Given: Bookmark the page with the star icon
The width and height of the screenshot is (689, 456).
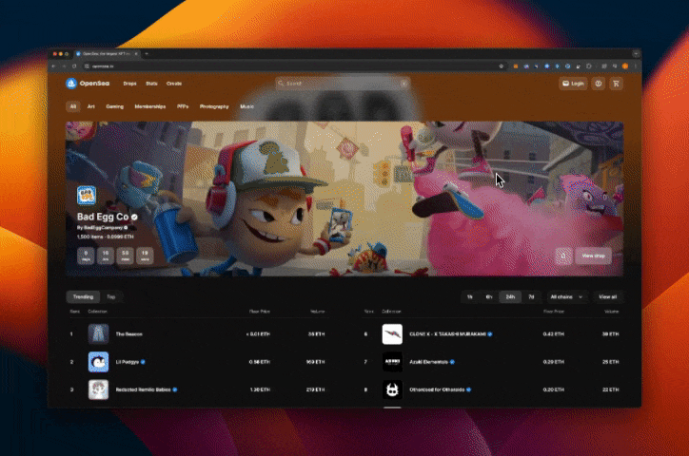Looking at the screenshot, I should 501,66.
